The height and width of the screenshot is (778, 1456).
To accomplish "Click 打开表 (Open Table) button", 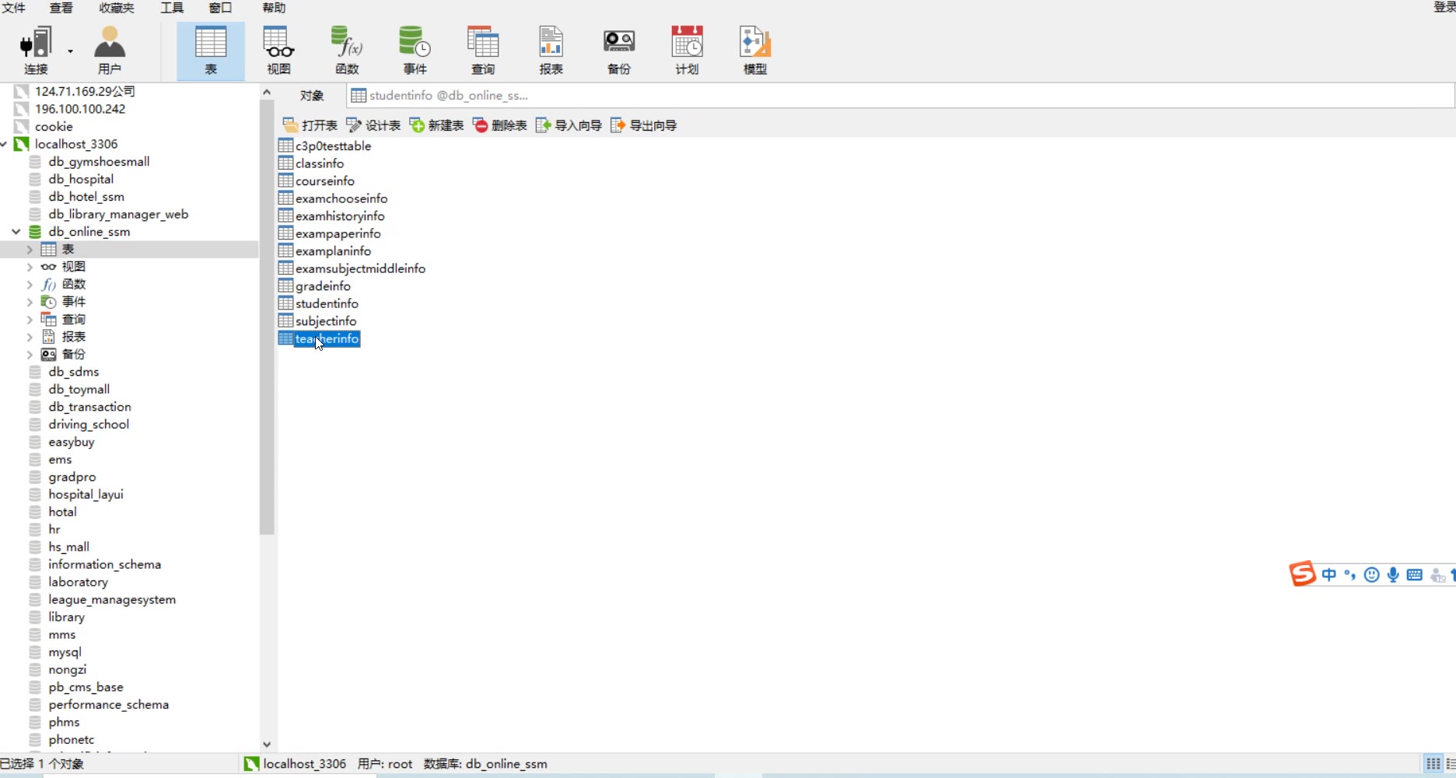I will pos(310,125).
